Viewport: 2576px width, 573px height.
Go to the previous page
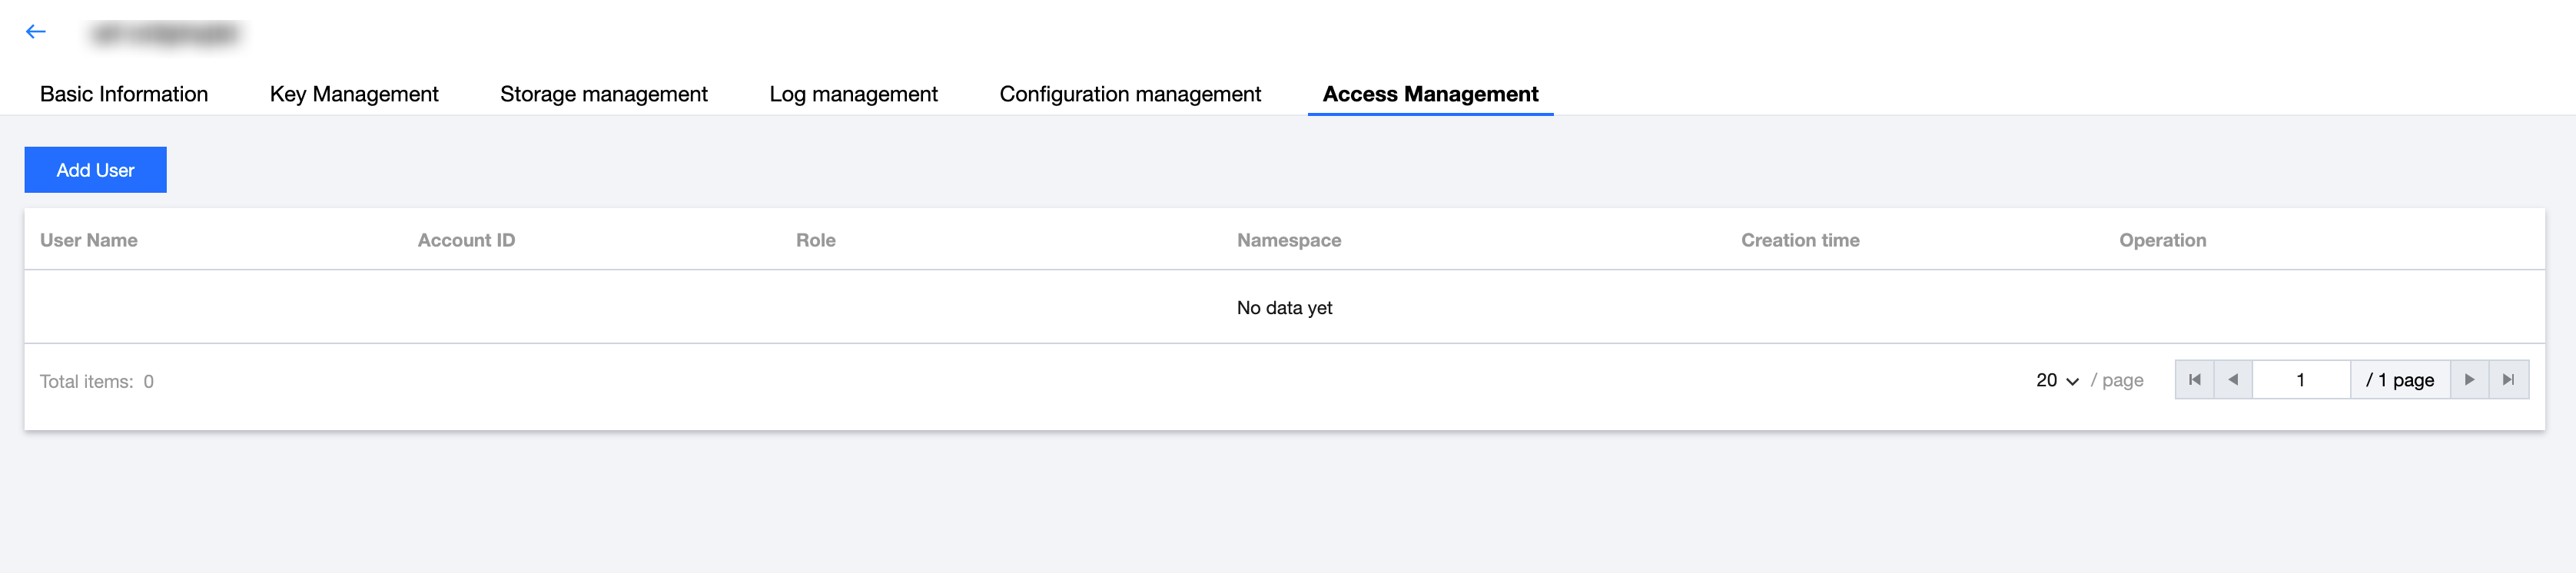pos(2233,380)
